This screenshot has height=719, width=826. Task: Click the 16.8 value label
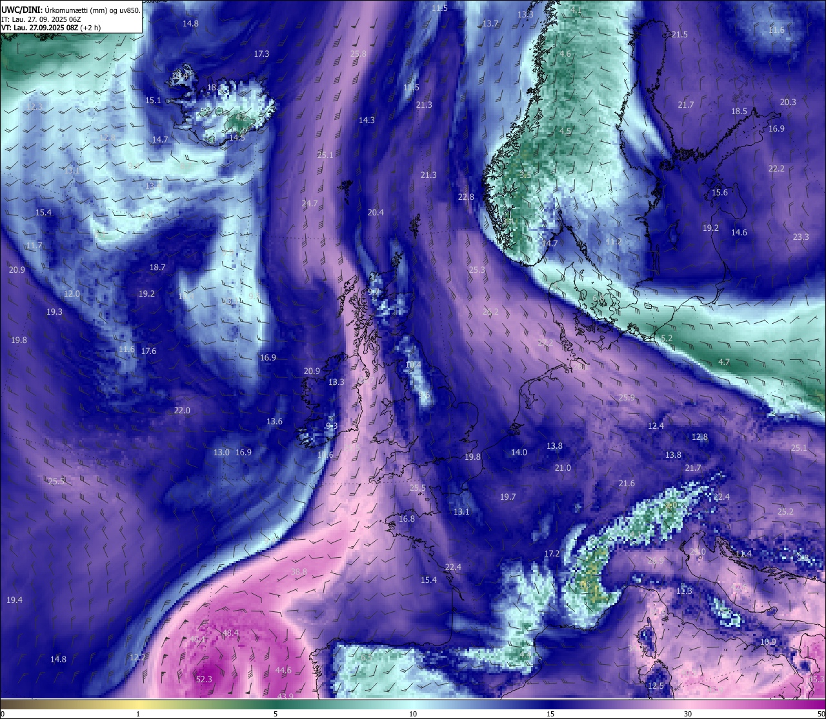tap(407, 518)
